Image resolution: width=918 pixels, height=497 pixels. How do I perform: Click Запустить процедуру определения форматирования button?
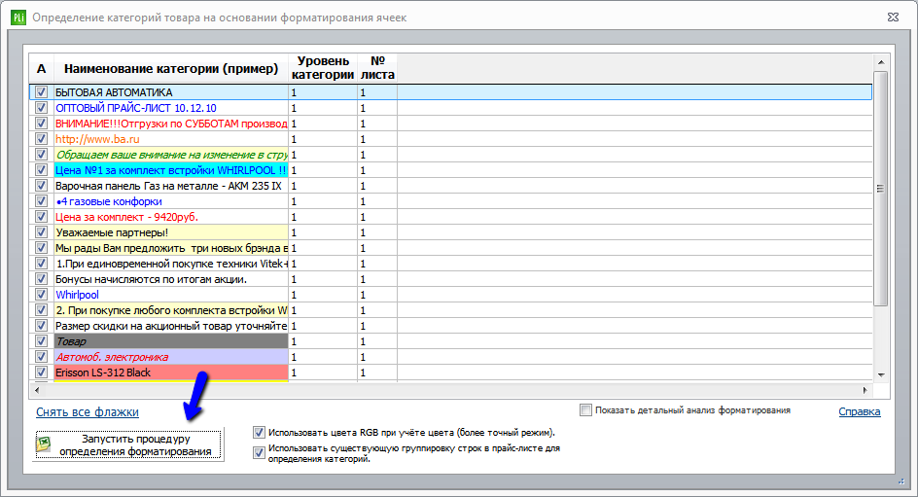click(x=128, y=444)
